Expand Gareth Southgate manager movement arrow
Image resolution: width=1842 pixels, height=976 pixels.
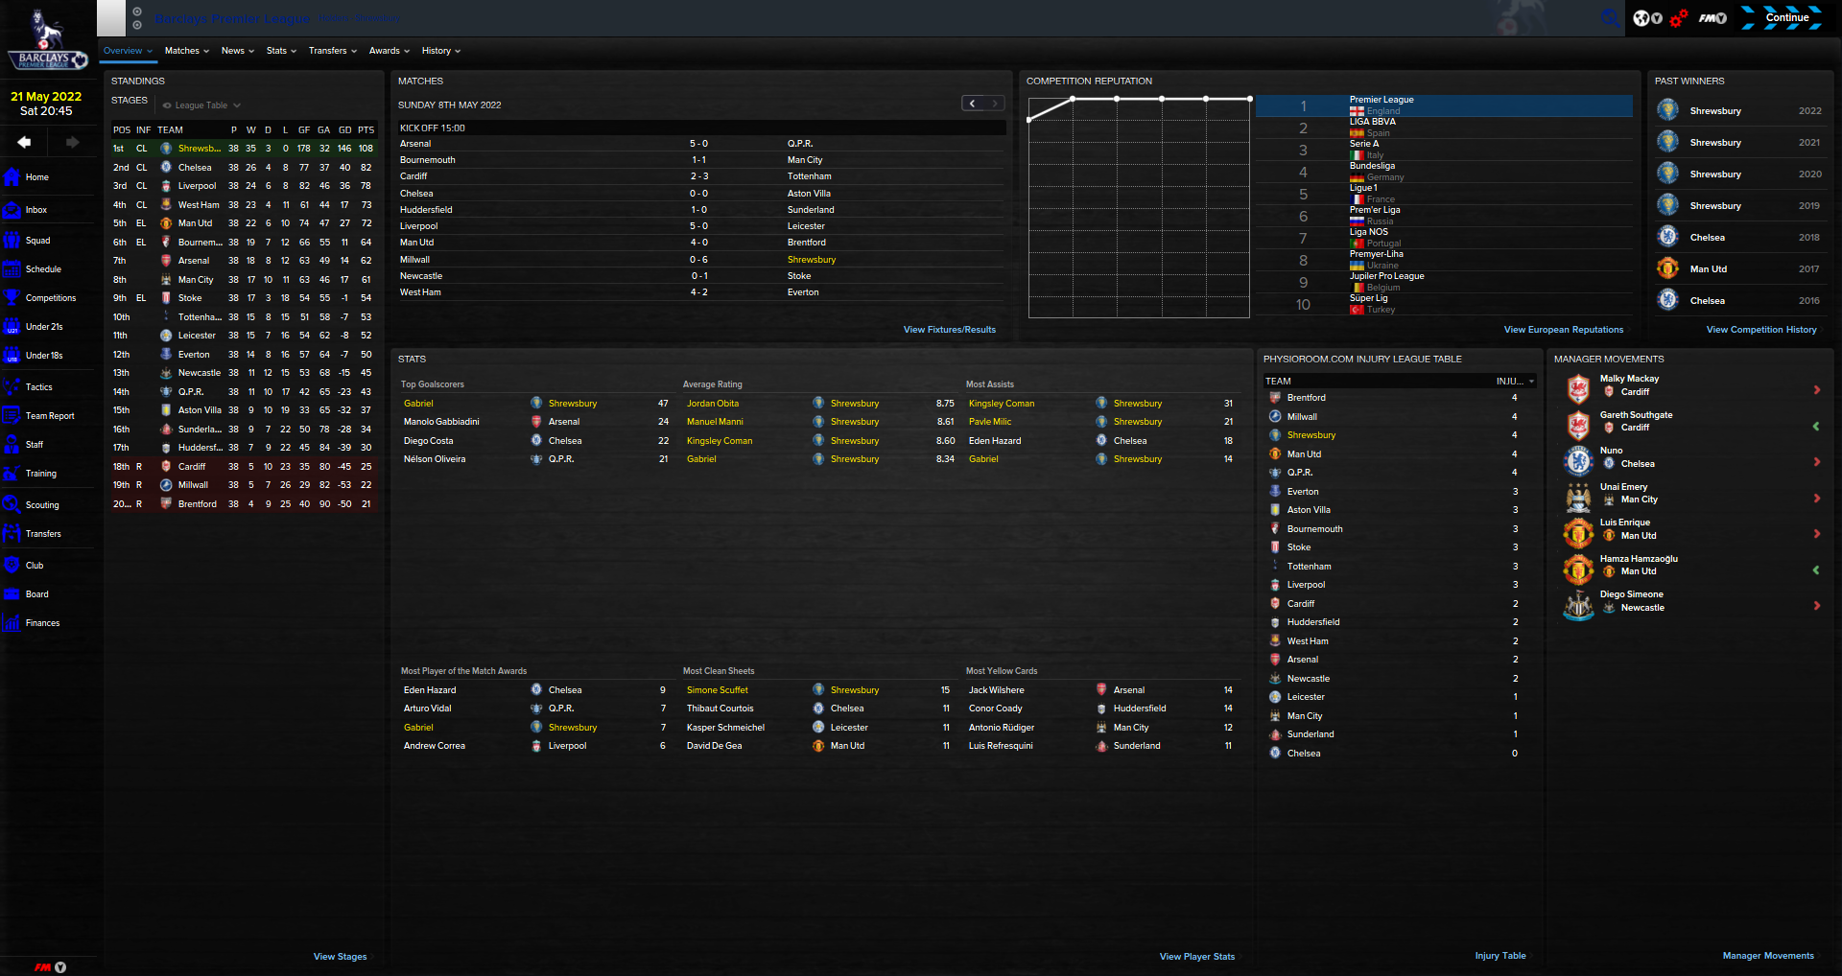pyautogui.click(x=1816, y=426)
